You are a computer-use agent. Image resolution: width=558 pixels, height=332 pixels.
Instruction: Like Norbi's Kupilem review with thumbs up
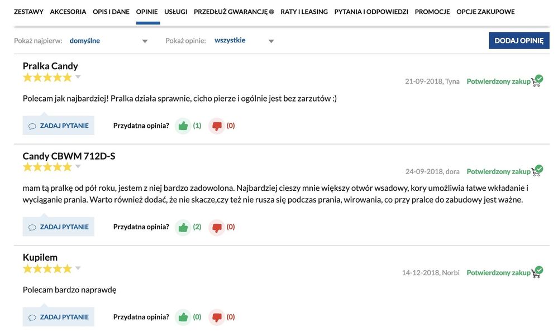point(183,317)
